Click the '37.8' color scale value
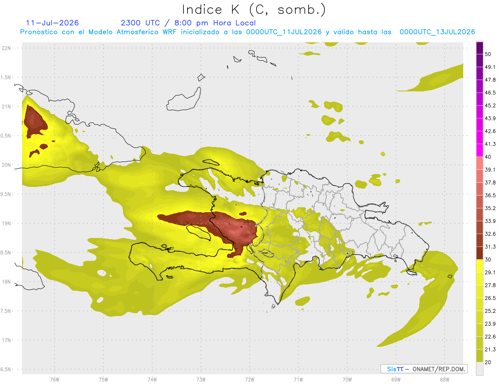Image resolution: width=499 pixels, height=385 pixels. (x=490, y=182)
